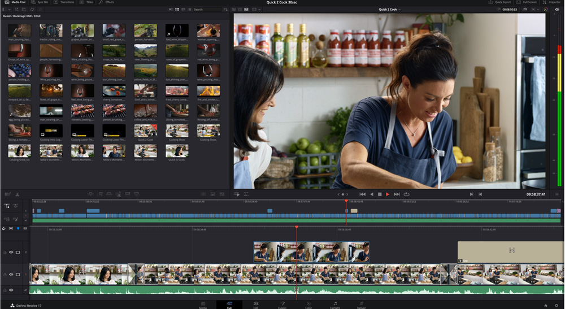Click the red playhead on upper timeline

[346, 202]
